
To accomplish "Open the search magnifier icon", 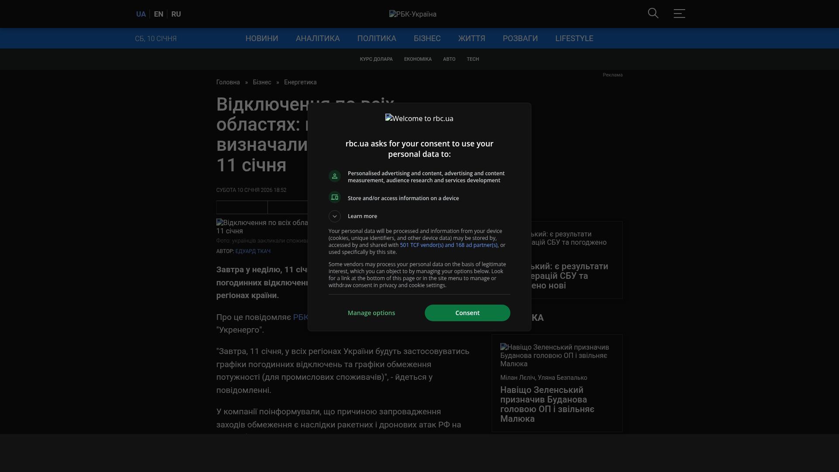I will point(653,14).
